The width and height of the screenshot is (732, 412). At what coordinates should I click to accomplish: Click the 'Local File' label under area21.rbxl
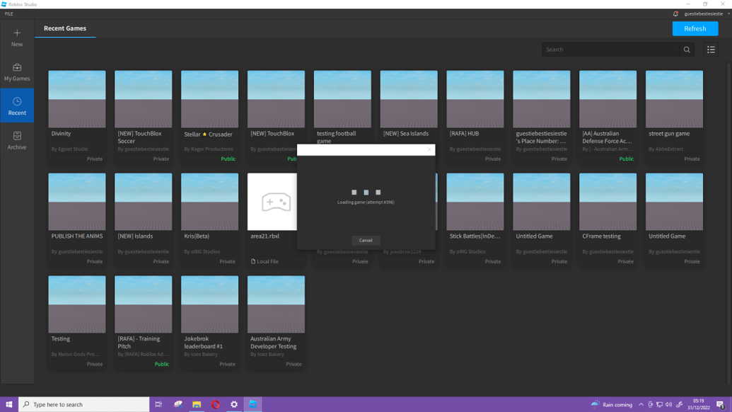tap(267, 262)
